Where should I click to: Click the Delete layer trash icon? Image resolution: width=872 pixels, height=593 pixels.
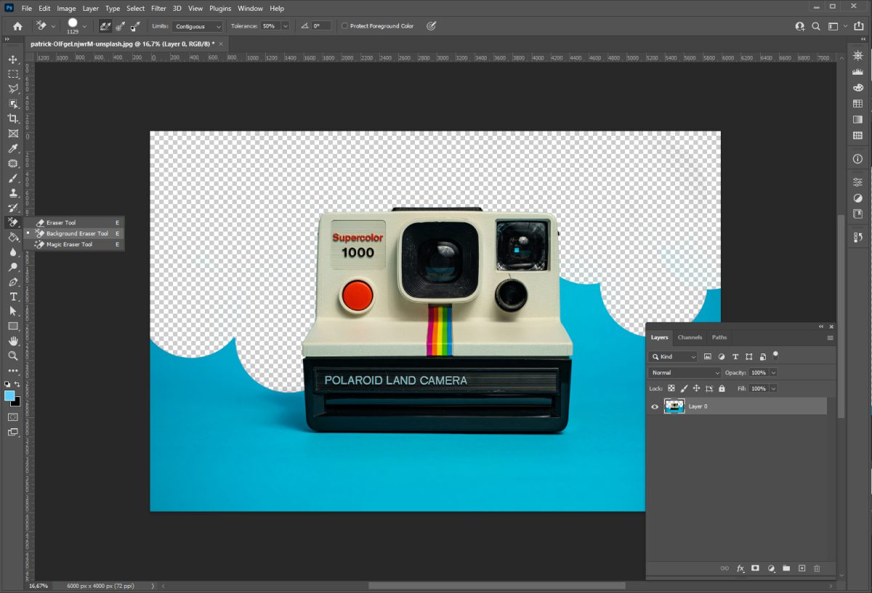pyautogui.click(x=817, y=568)
